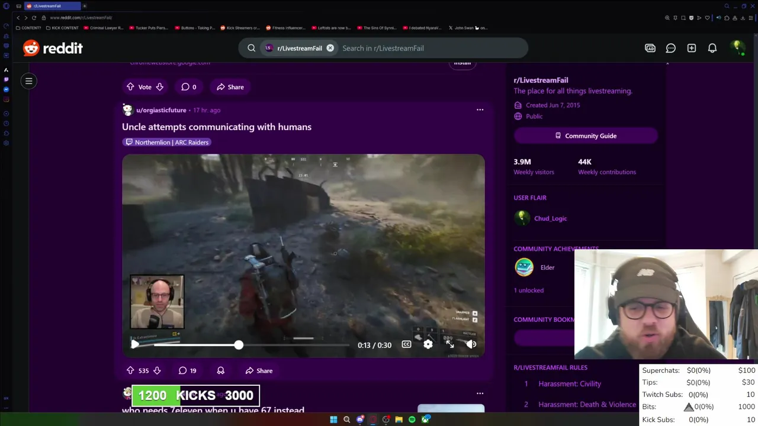Open a new browser tab
The height and width of the screenshot is (426, 758).
84,6
